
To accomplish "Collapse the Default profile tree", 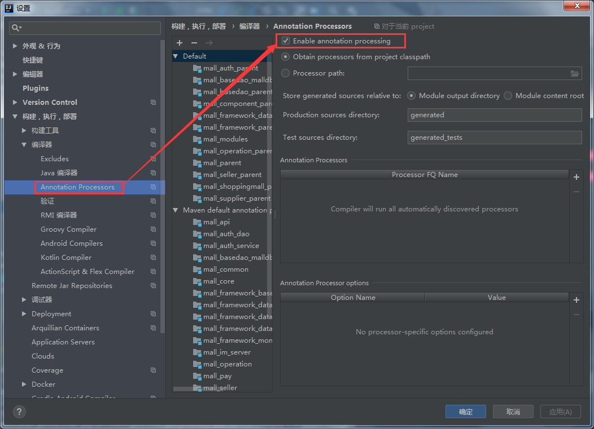I will (x=175, y=56).
